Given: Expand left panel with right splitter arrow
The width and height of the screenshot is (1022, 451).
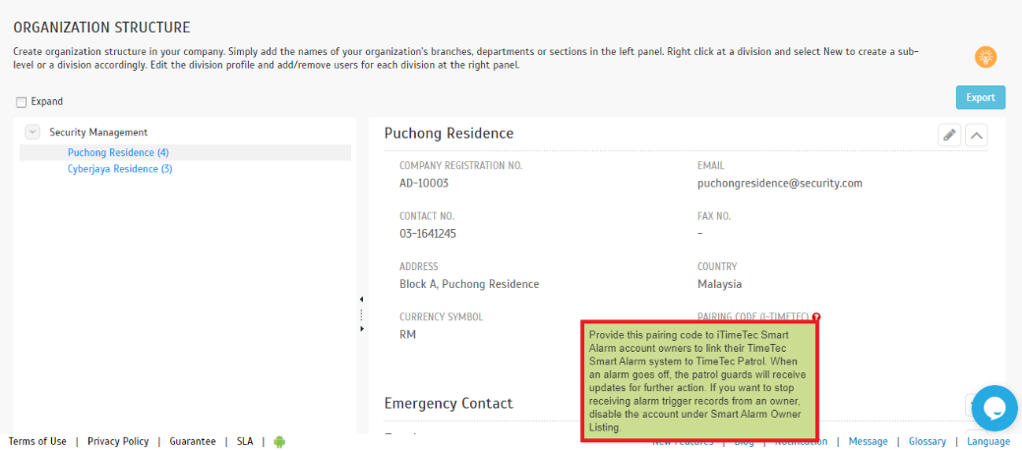Looking at the screenshot, I should (362, 329).
